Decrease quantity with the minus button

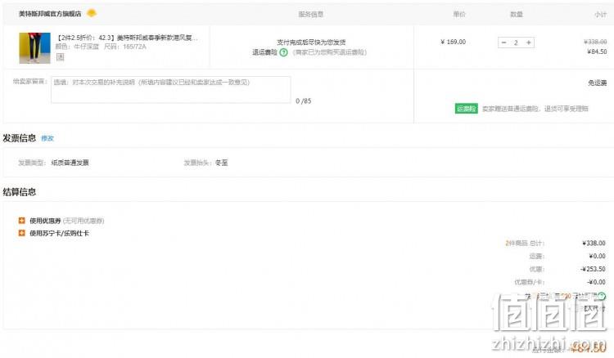coord(503,43)
